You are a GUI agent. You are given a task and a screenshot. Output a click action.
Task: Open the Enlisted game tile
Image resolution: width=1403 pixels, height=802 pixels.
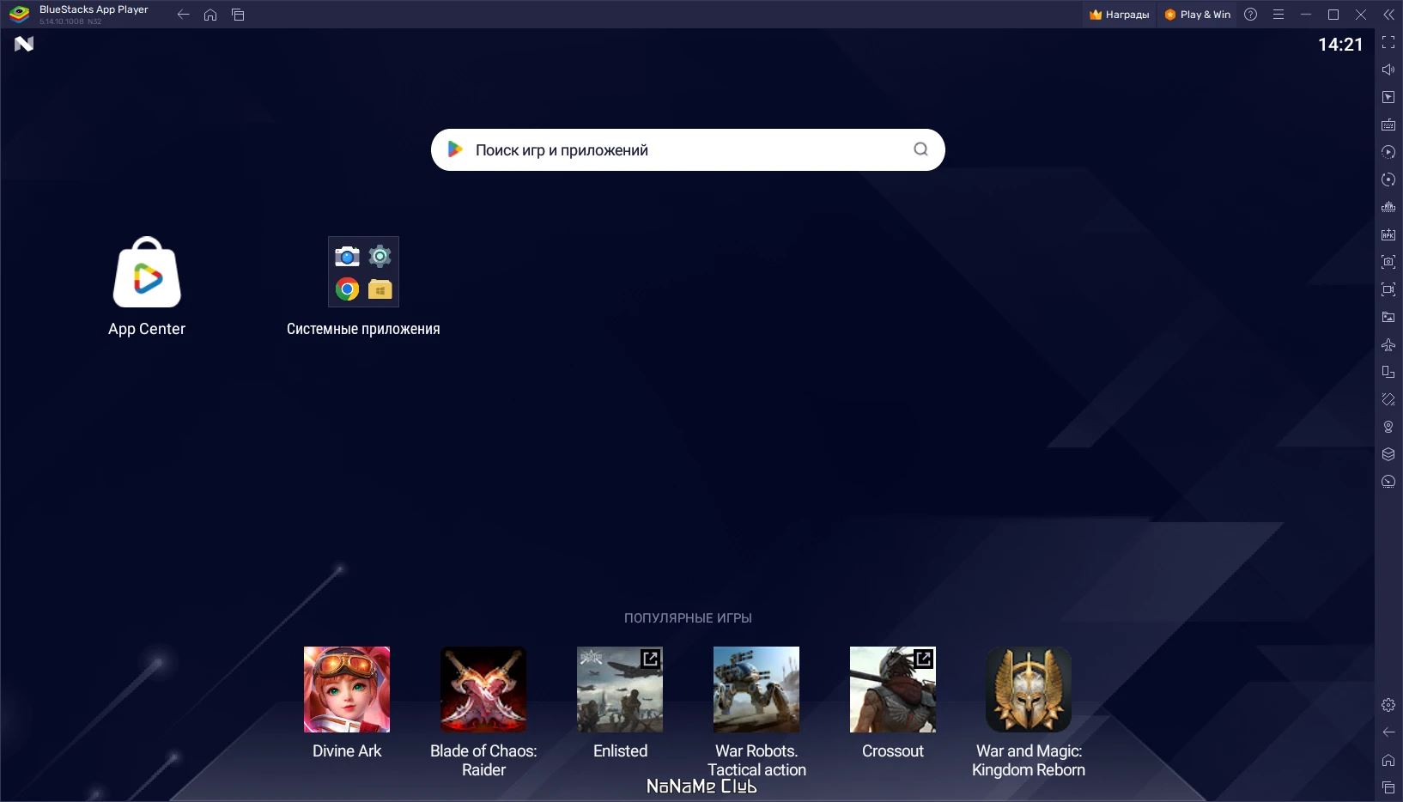(x=620, y=703)
